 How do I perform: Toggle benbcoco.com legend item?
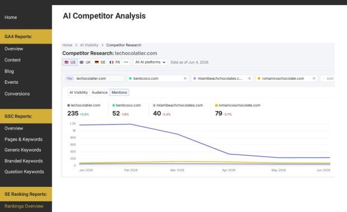(x=126, y=105)
